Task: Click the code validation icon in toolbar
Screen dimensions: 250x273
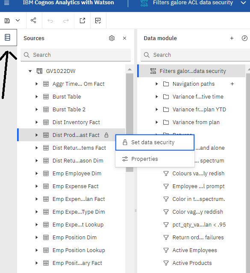Action: [x=98, y=21]
